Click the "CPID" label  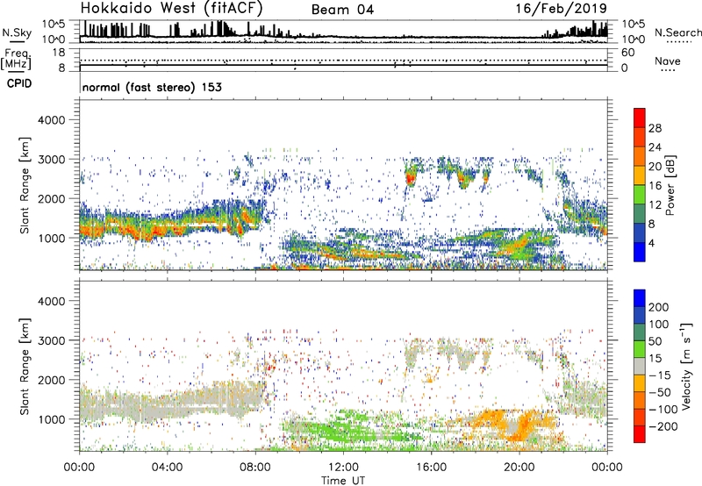pyautogui.click(x=19, y=83)
